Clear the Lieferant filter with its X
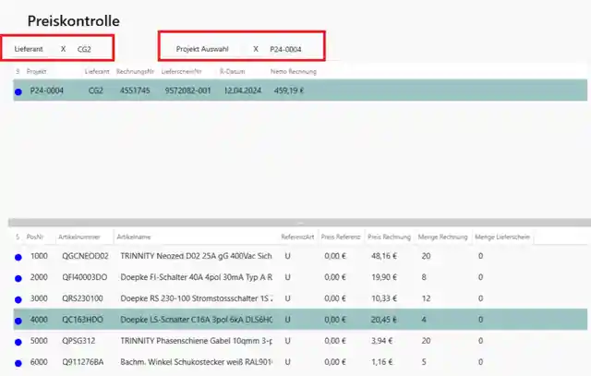 (x=63, y=49)
